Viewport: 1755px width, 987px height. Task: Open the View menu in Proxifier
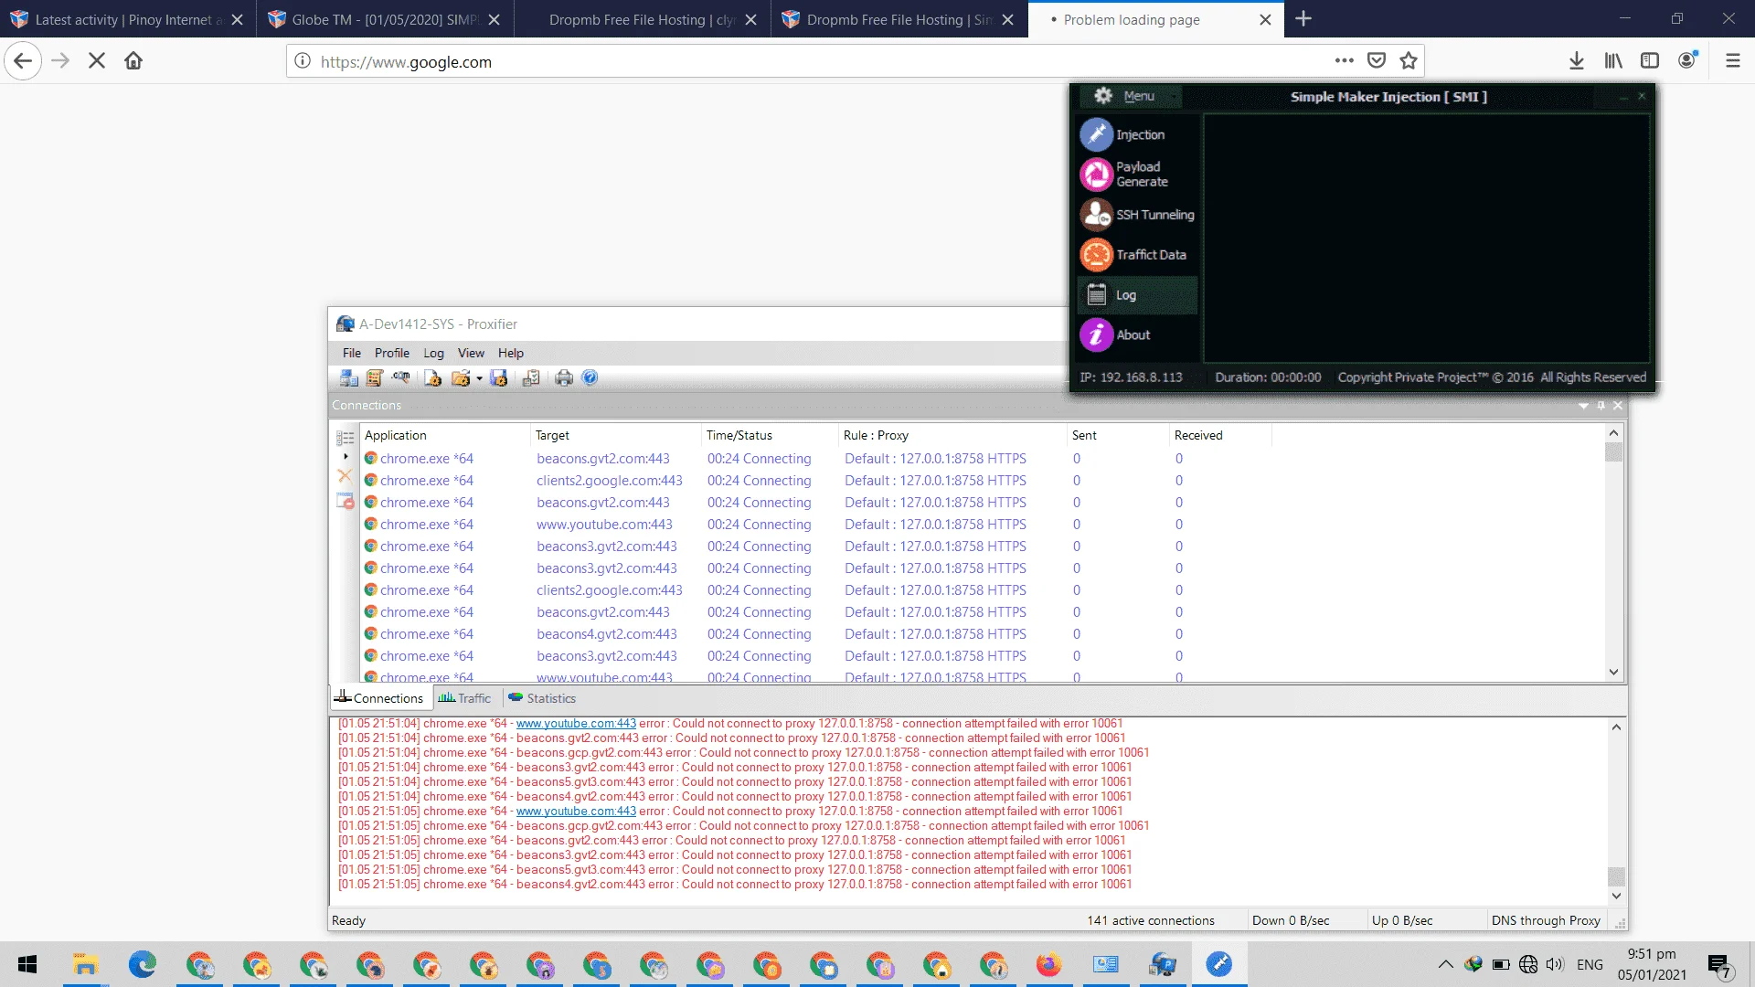click(471, 354)
